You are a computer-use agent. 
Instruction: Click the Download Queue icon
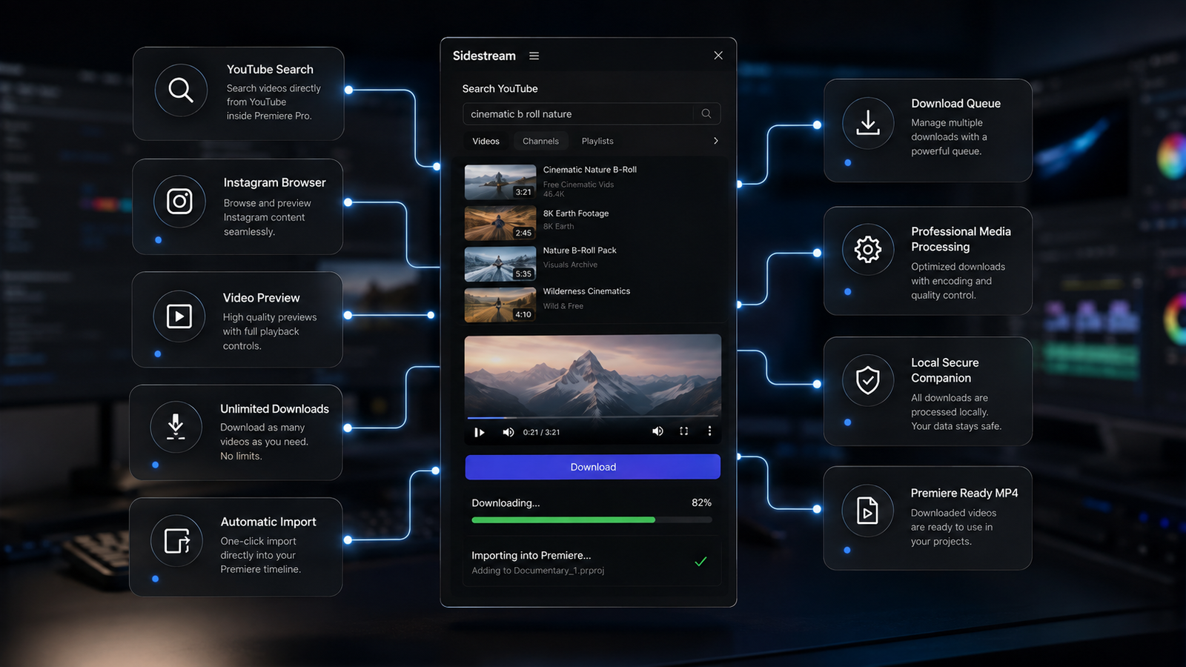[868, 123]
